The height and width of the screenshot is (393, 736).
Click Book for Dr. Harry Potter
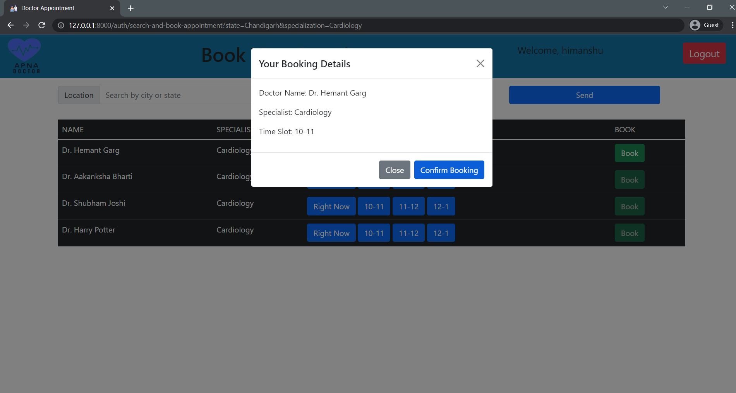click(630, 233)
